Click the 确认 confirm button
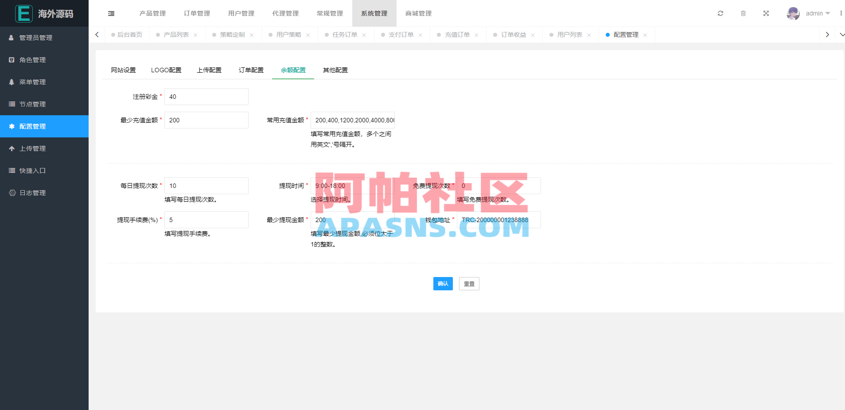Viewport: 845px width, 410px height. pyautogui.click(x=443, y=284)
